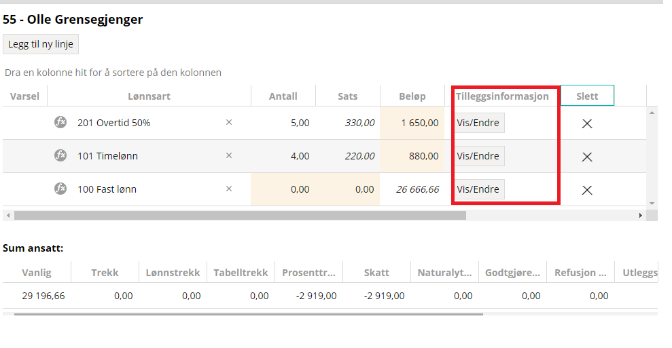The height and width of the screenshot is (348, 672).
Task: Click the horizontal scrollbar's right arrow
Action: click(640, 215)
